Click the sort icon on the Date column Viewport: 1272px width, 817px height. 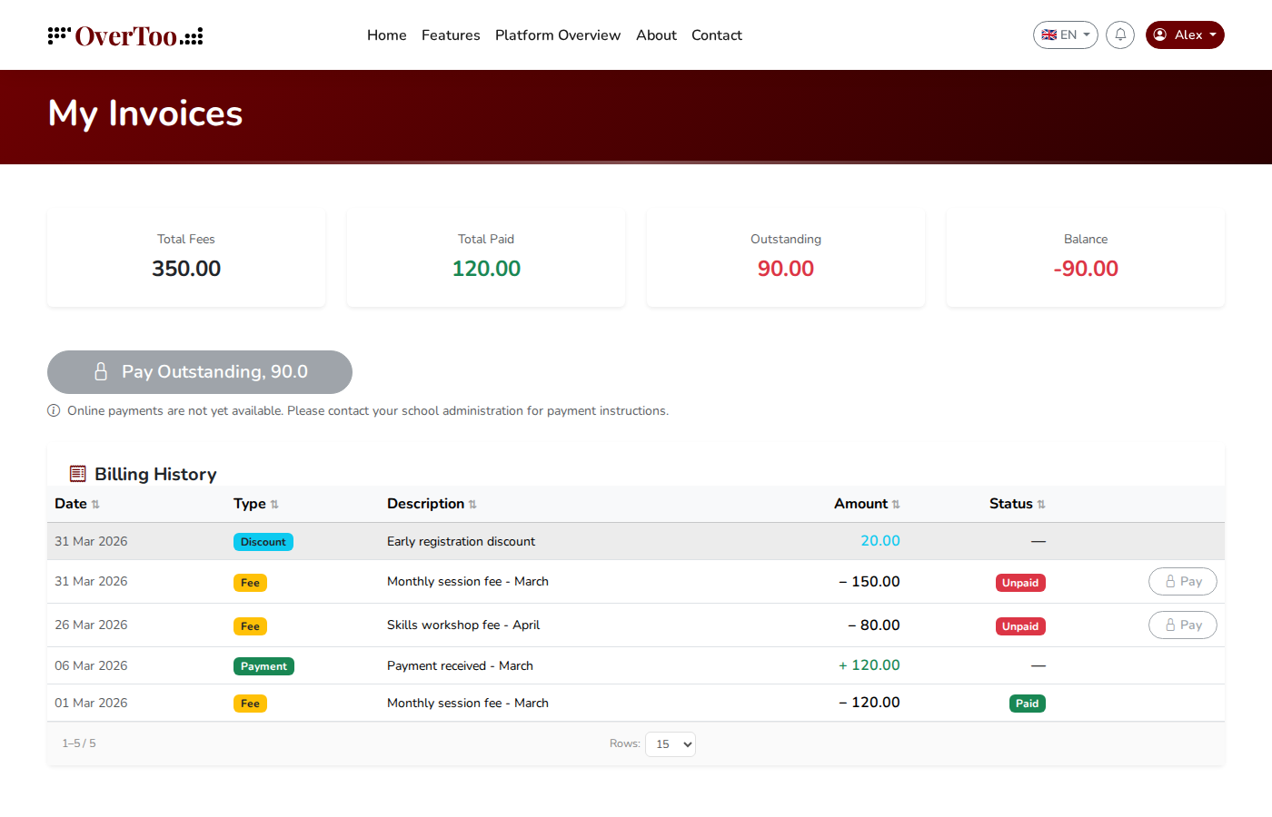tap(94, 504)
